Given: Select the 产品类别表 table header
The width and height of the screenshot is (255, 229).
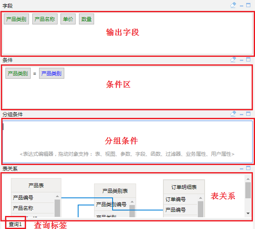Looking at the screenshot, I should 115,191.
